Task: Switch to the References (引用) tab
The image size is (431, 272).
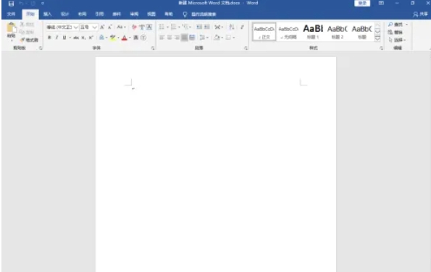Action: tap(99, 14)
